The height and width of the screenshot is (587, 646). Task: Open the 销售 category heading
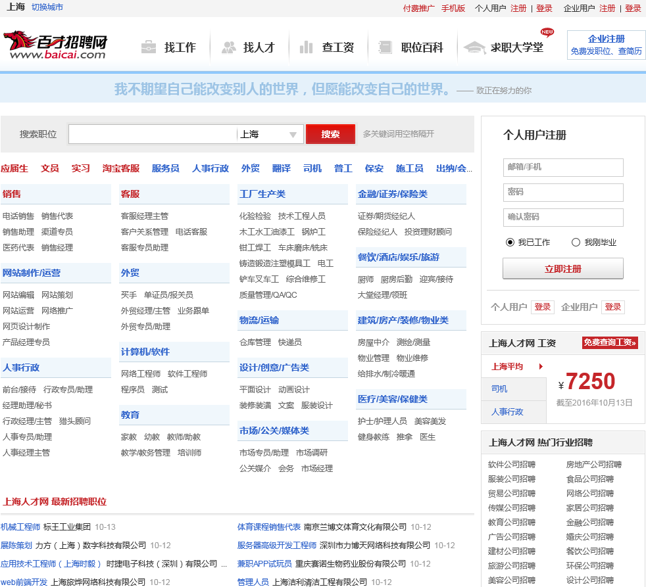click(x=12, y=194)
